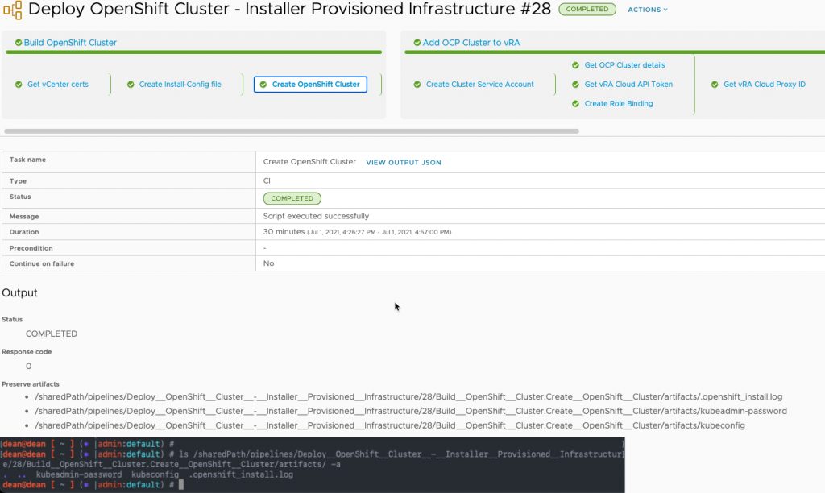Click the green check beside Get vCenter certs

[x=19, y=83]
